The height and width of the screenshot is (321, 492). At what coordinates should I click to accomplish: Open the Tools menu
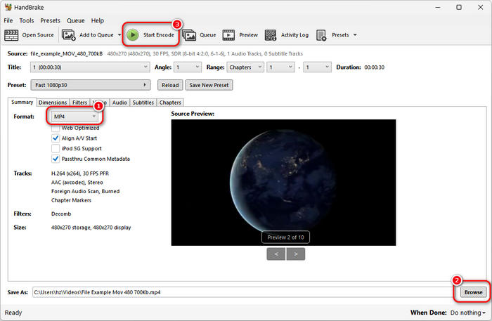27,20
